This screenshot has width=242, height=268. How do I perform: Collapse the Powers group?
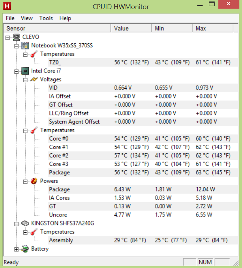[x=25, y=182]
